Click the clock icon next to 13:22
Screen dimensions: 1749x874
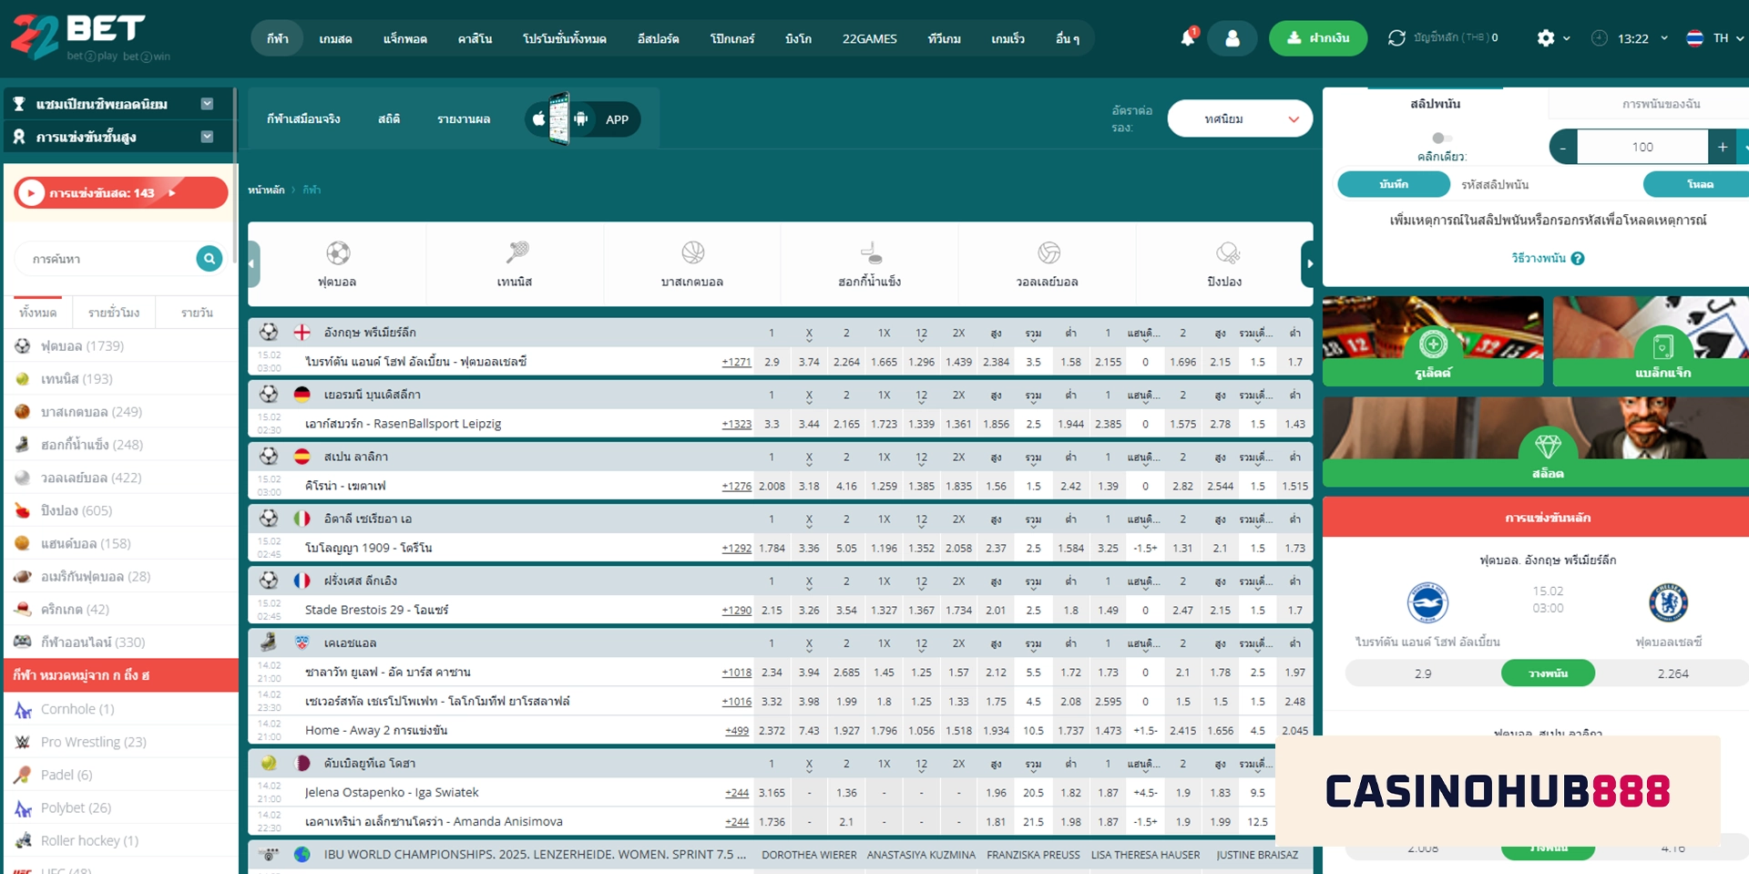[1600, 38]
